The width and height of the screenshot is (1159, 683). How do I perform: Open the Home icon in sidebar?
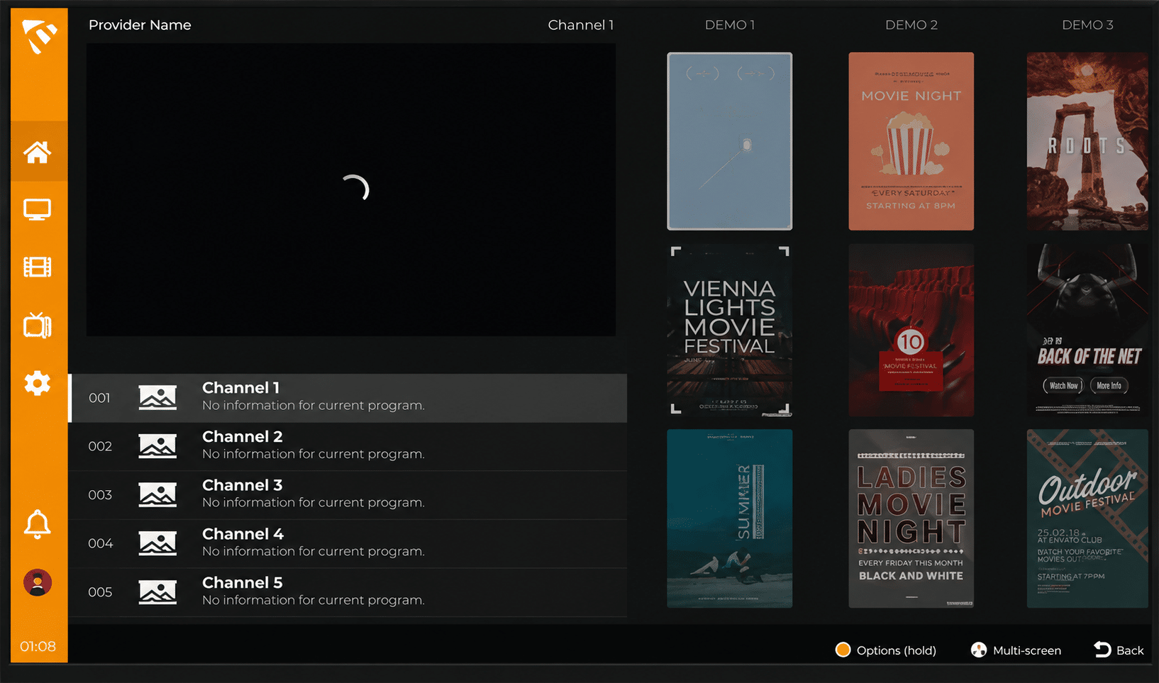pos(38,152)
